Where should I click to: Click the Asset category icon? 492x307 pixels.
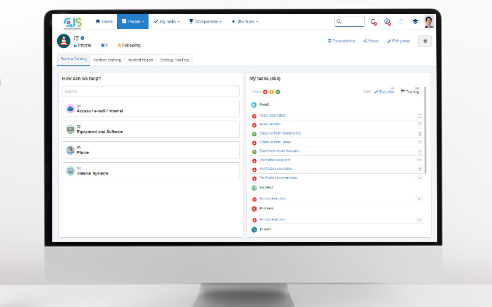pyautogui.click(x=254, y=105)
